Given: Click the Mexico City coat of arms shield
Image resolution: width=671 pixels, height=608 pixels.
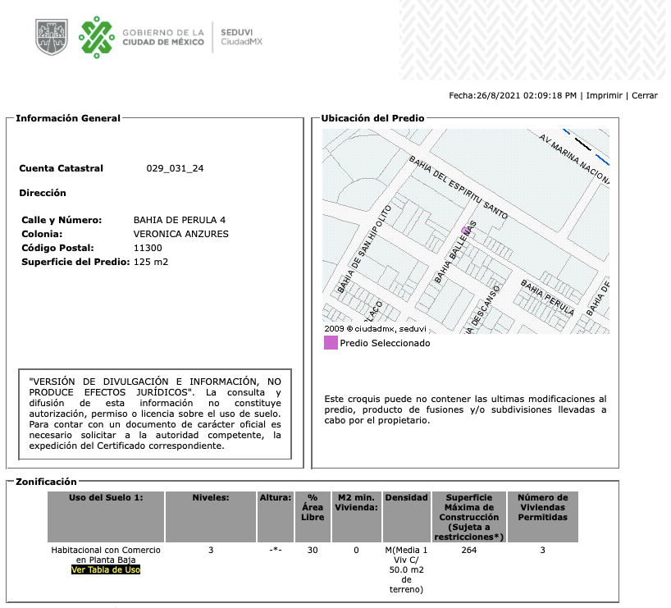Looking at the screenshot, I should click(52, 37).
